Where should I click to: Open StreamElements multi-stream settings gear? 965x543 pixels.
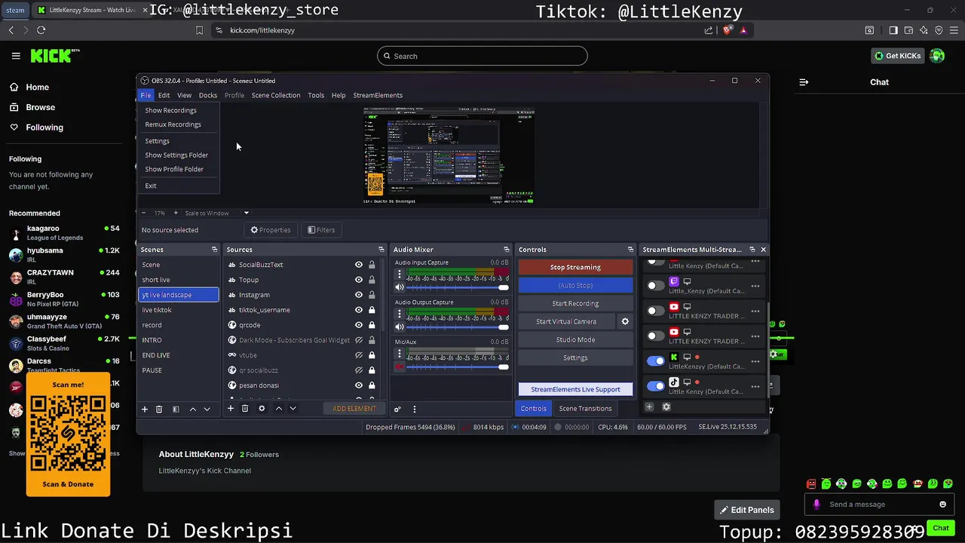666,407
